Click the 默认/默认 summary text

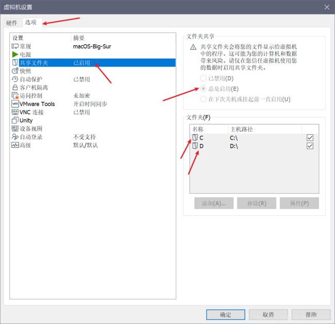pyautogui.click(x=86, y=145)
